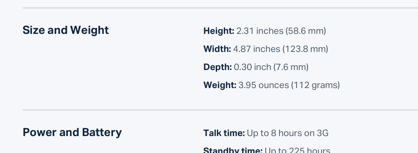The image size is (418, 153).
Task: Click the Up to 8 hours on 3G text
Action: 288,133
